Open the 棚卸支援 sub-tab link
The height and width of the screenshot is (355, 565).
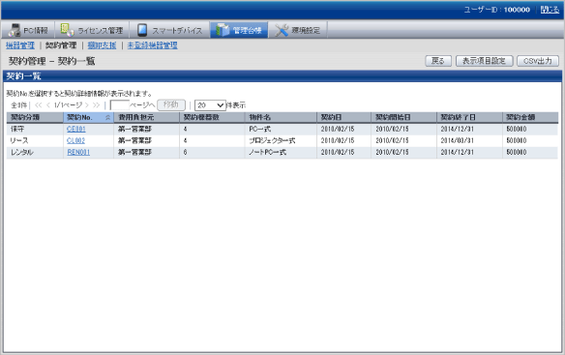pos(102,45)
